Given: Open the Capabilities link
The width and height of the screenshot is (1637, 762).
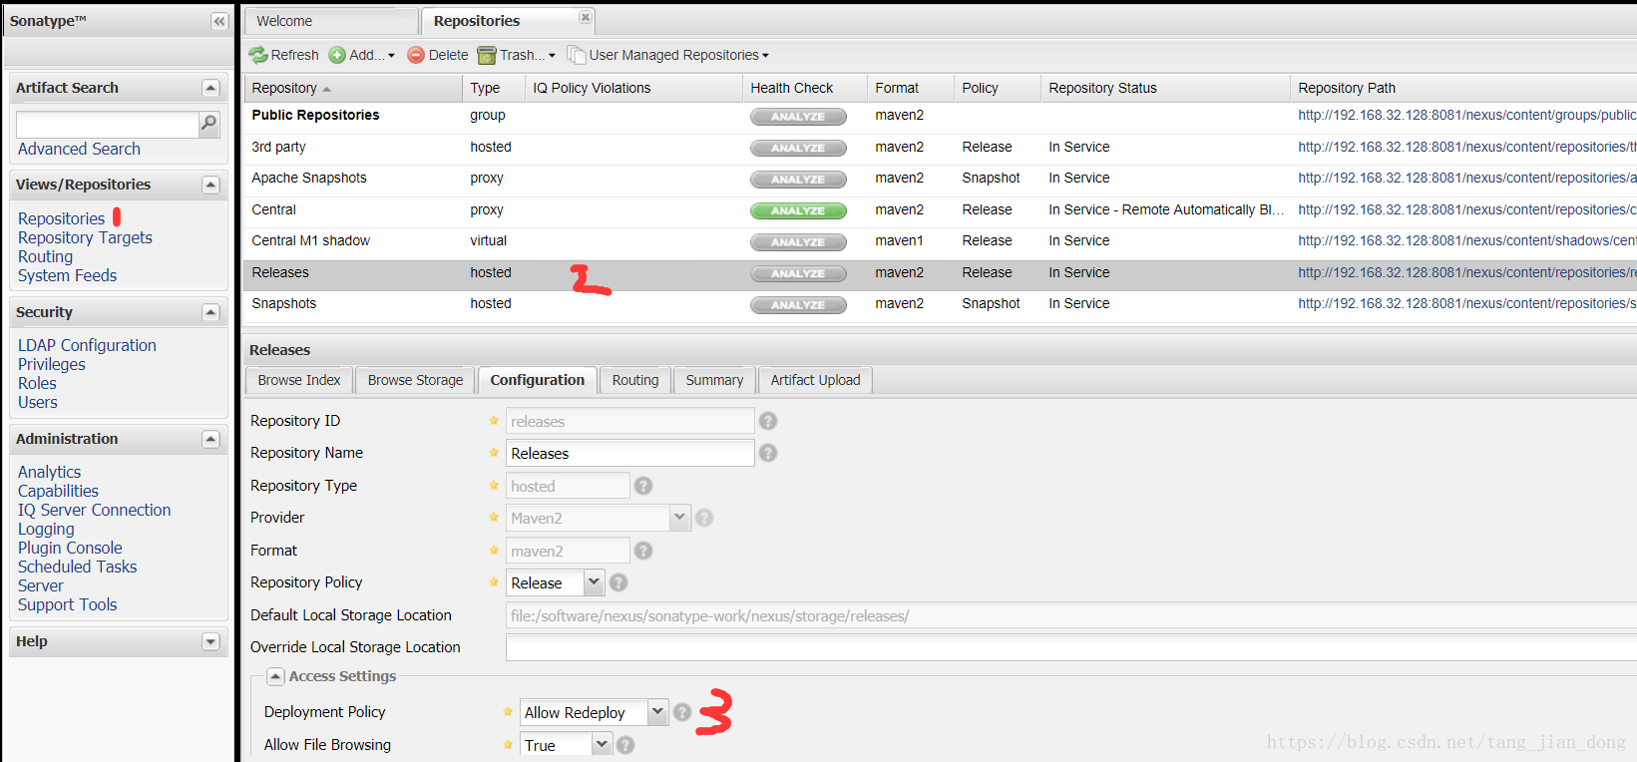Looking at the screenshot, I should point(58,491).
